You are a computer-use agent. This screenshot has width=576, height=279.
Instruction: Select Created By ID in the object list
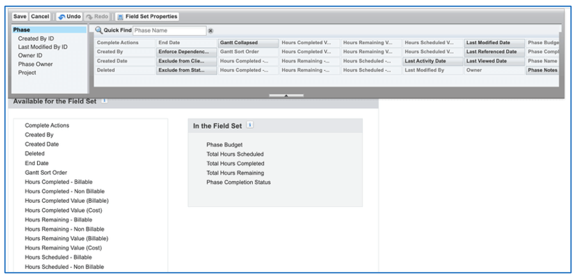[36, 38]
